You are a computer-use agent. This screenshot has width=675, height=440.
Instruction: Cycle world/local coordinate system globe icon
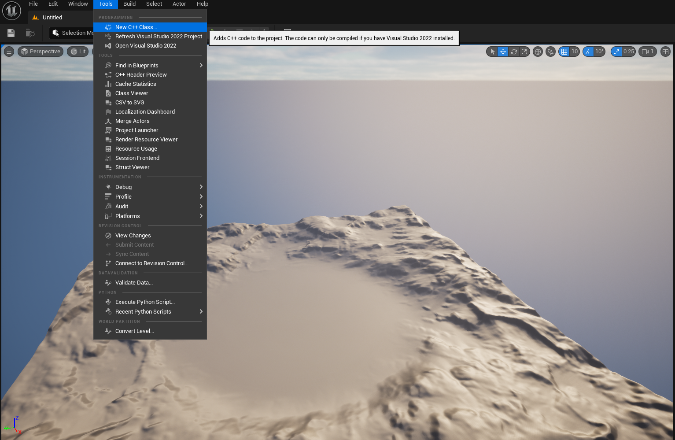(x=538, y=52)
